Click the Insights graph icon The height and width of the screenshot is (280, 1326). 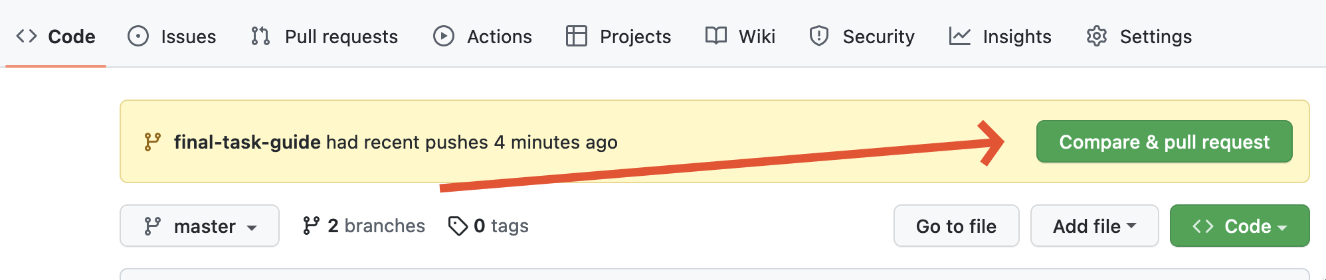tap(960, 36)
